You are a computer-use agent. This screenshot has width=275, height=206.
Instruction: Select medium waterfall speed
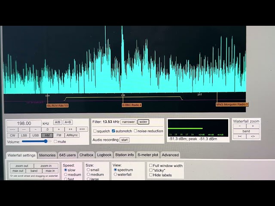[x=66, y=175]
